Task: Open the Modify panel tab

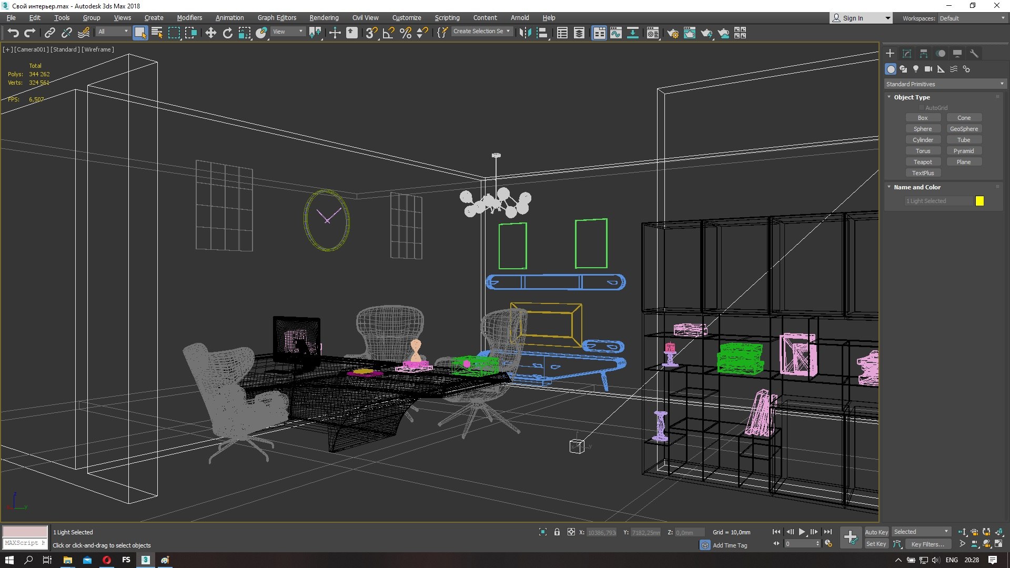Action: coord(907,54)
